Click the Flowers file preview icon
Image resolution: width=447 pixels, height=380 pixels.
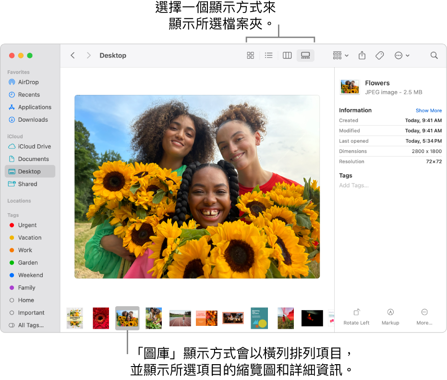(x=350, y=87)
